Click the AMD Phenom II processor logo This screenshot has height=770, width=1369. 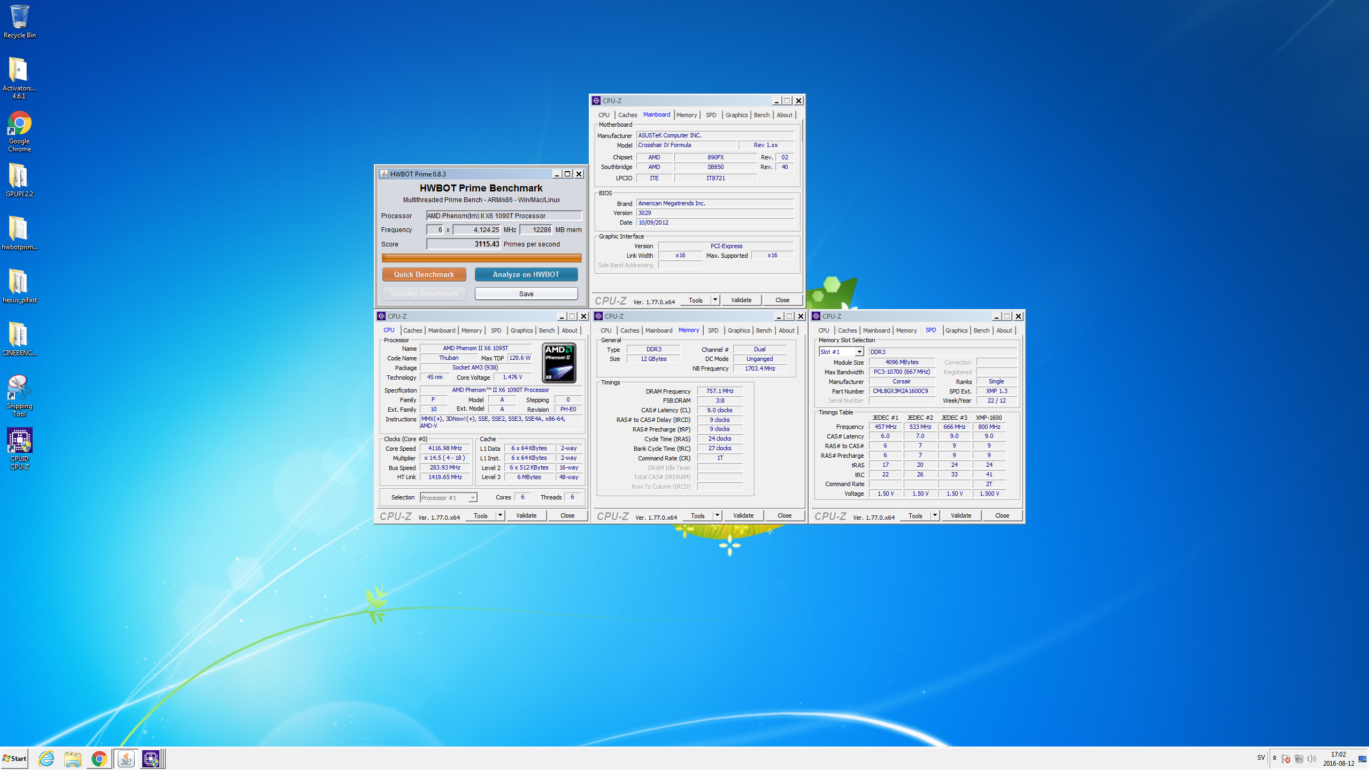coord(559,363)
